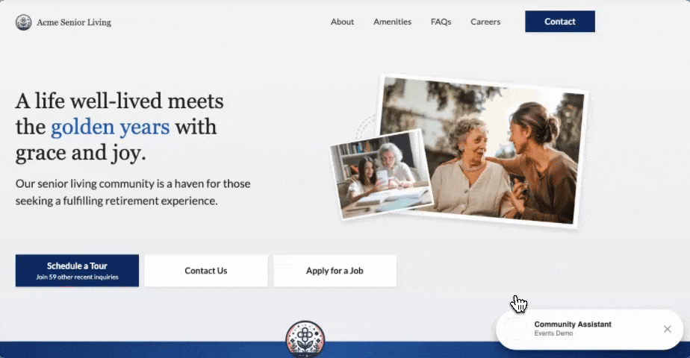Viewport: 690px width, 358px height.
Task: Close the Community Assistant chat popup
Action: coord(667,329)
